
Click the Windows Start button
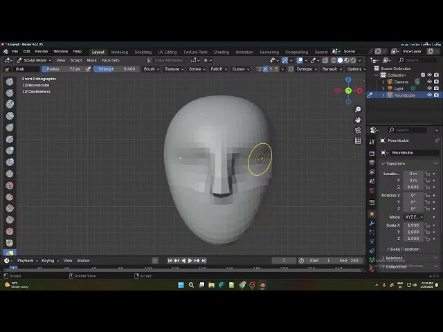[181, 285]
